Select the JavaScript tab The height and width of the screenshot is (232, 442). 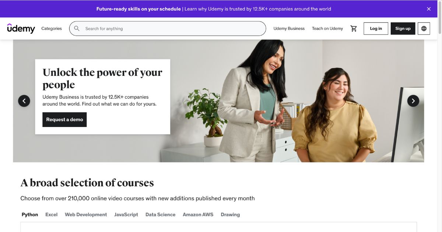pyautogui.click(x=126, y=214)
